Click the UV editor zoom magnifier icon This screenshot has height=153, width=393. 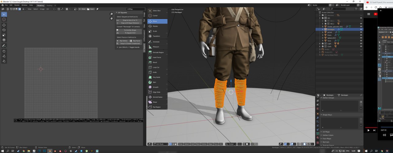[111, 14]
